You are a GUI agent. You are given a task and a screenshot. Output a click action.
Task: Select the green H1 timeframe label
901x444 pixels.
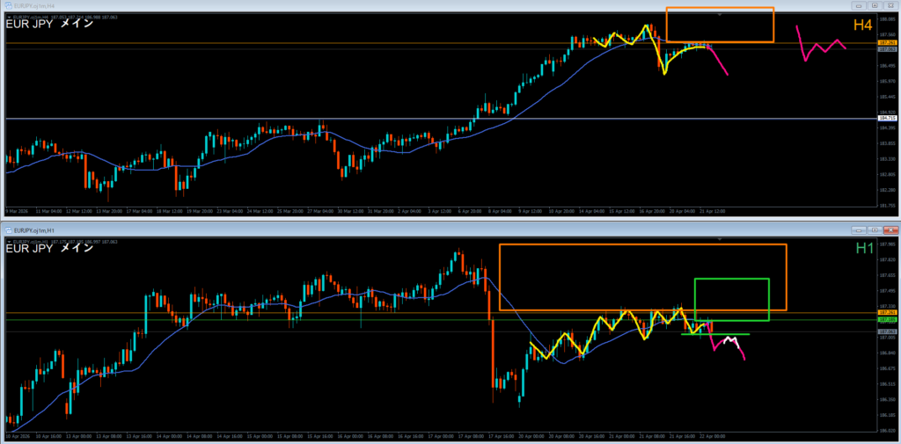pos(865,248)
